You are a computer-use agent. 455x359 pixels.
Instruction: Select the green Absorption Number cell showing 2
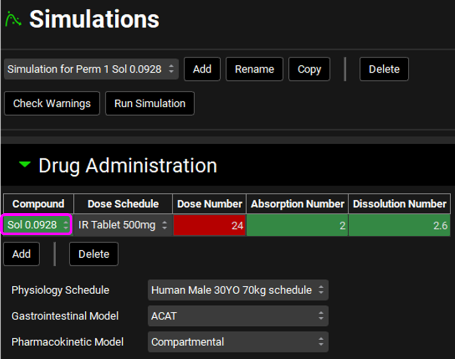pos(297,226)
